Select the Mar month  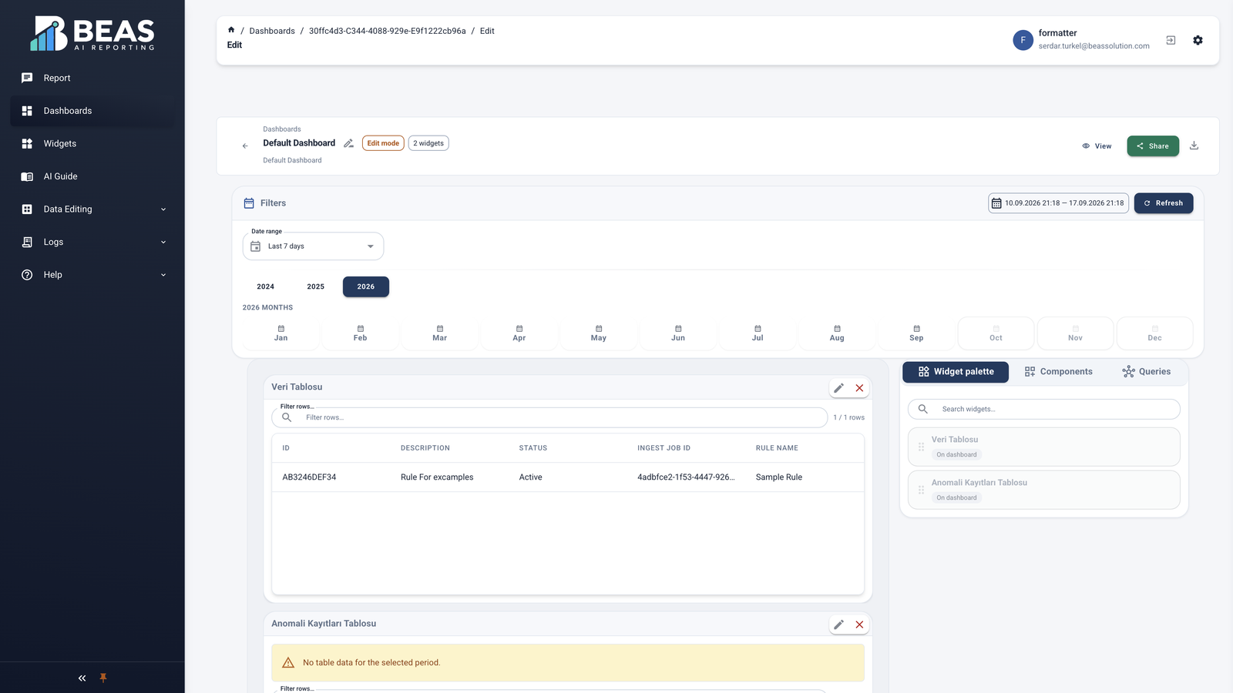440,333
